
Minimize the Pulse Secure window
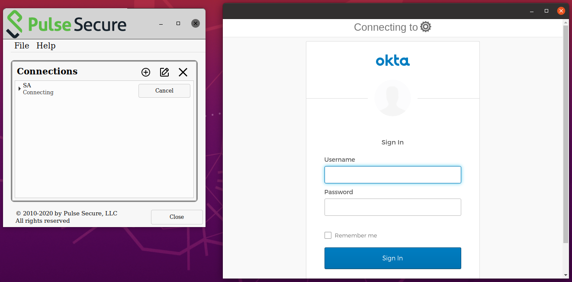click(161, 23)
